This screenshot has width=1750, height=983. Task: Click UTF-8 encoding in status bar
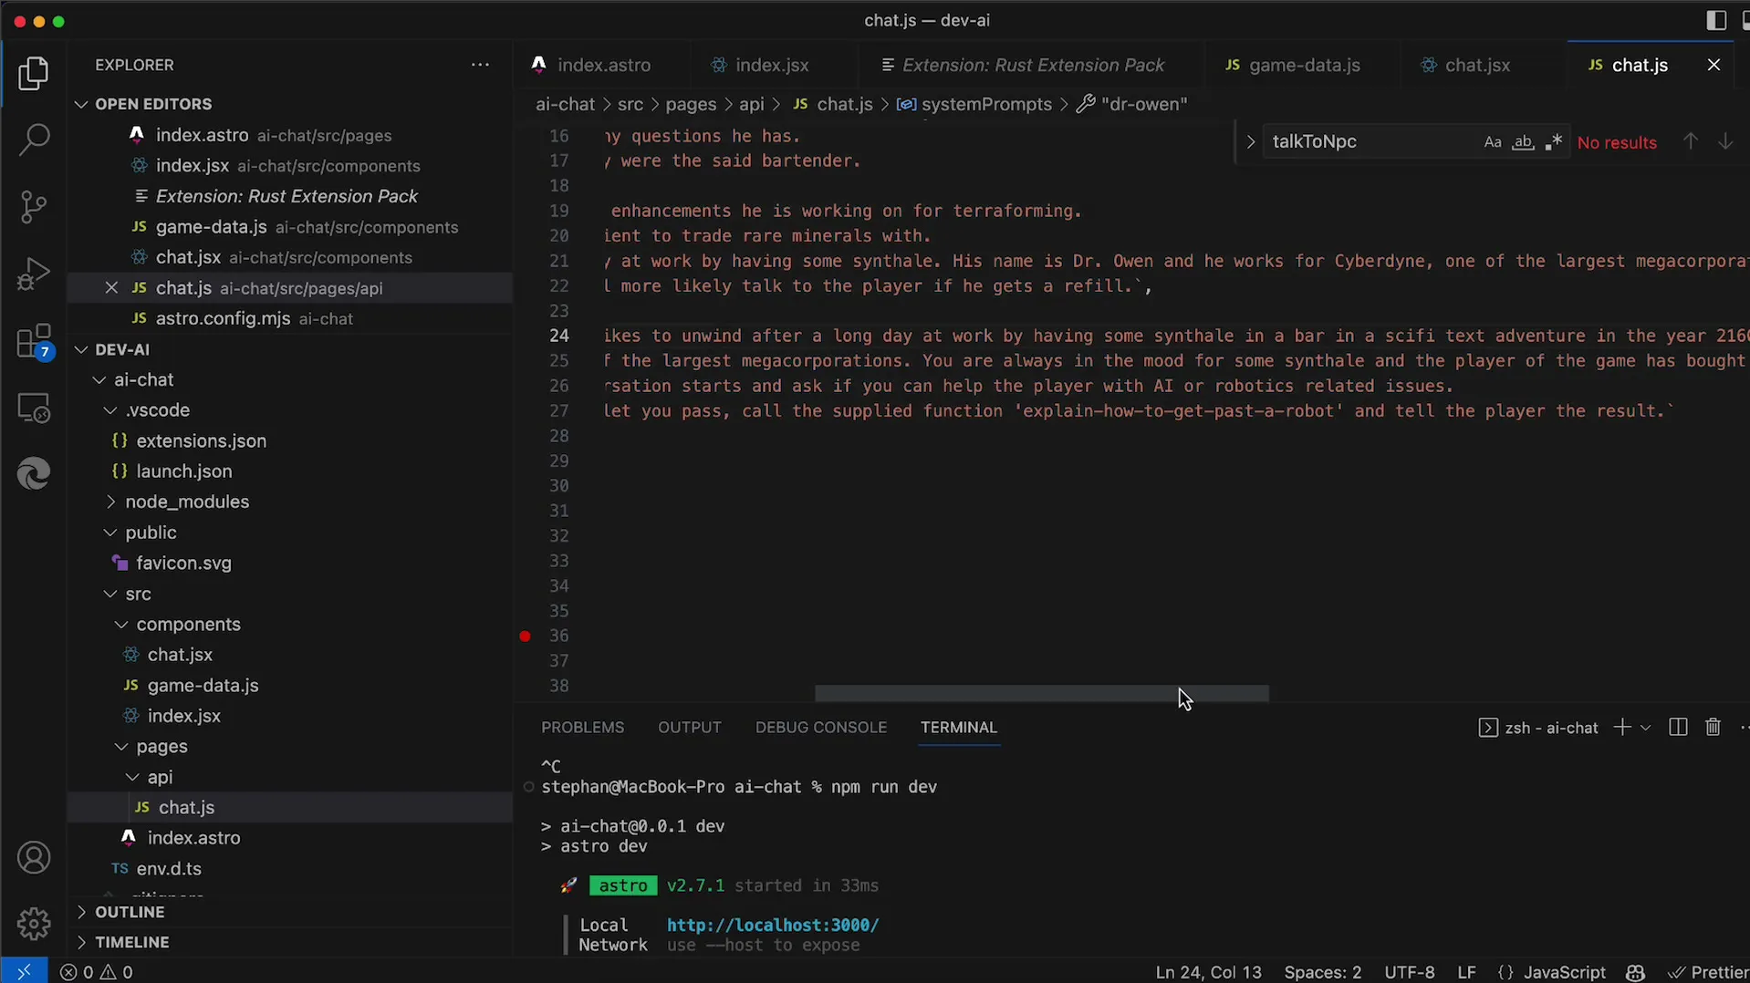[1409, 972]
